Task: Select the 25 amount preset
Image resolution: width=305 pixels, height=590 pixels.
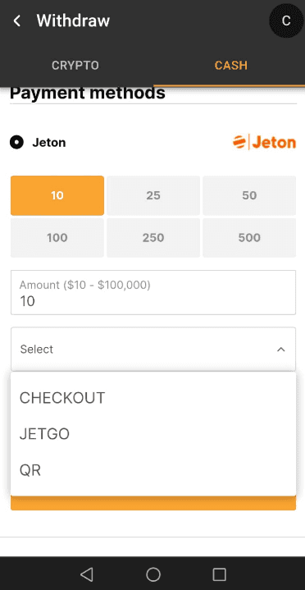Action: pyautogui.click(x=153, y=195)
